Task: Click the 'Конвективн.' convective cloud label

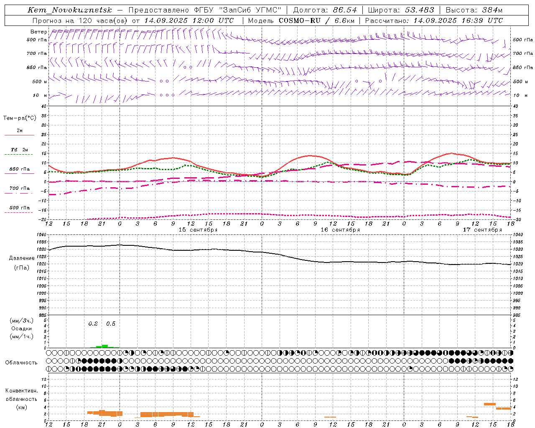Action: pos(21,391)
